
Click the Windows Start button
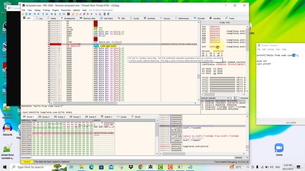pos(5,167)
